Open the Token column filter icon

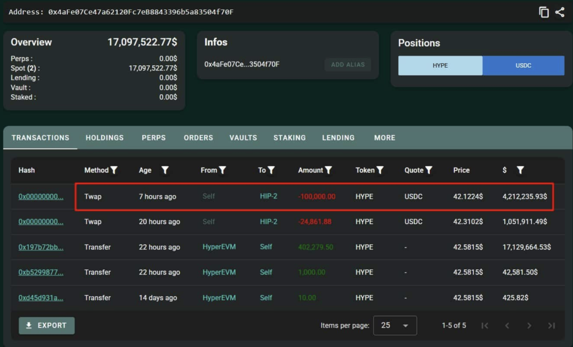[x=380, y=170]
